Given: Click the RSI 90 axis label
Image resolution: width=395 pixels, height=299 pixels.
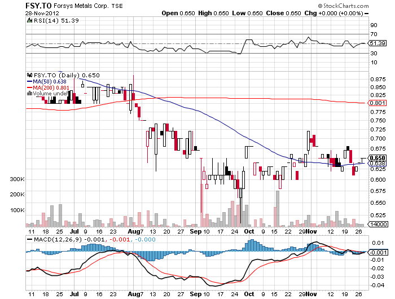Looking at the screenshot, I should (x=374, y=25).
